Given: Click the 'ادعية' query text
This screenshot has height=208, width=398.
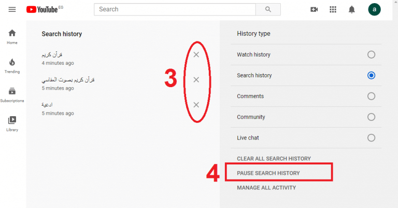Looking at the screenshot, I should coord(47,105).
